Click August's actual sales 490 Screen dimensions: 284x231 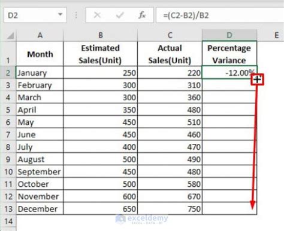pyautogui.click(x=170, y=159)
